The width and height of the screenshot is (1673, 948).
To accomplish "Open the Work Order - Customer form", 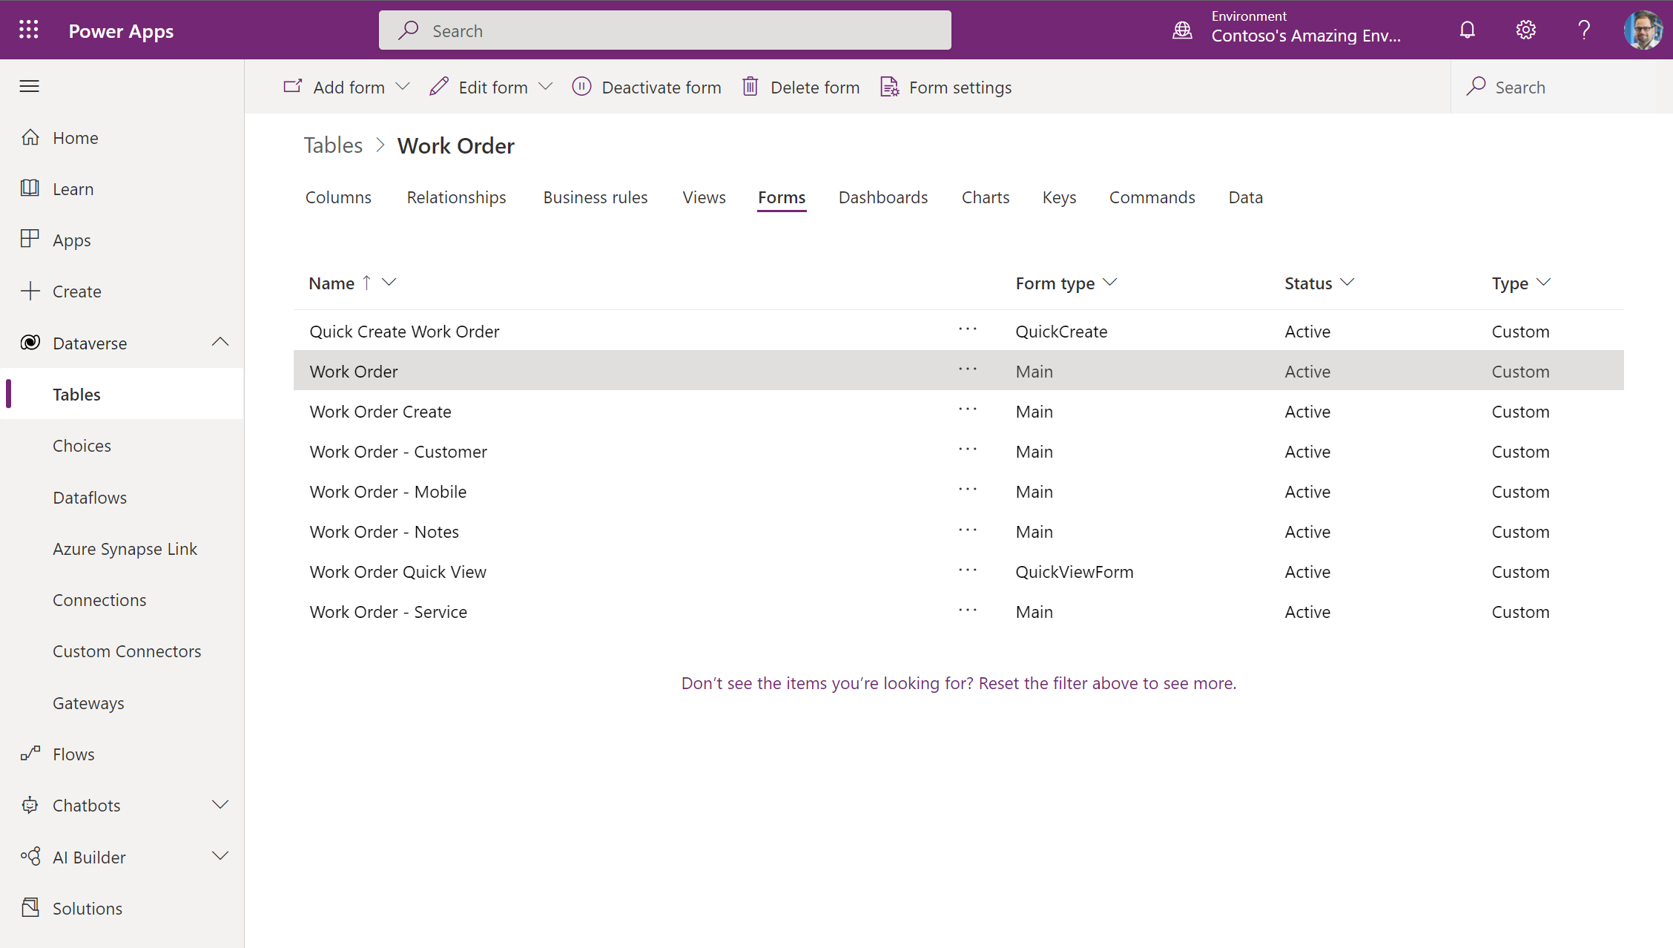I will point(398,452).
